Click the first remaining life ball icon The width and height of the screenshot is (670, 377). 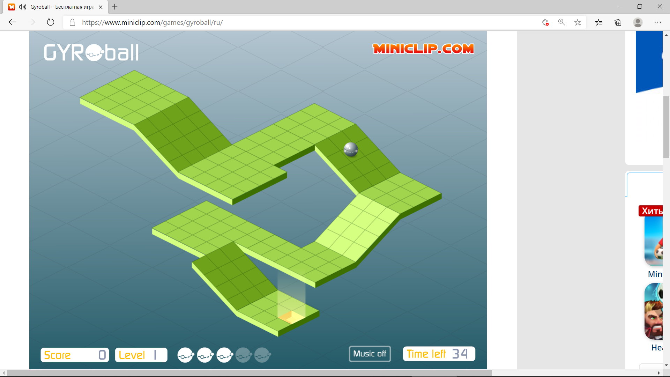(x=186, y=355)
